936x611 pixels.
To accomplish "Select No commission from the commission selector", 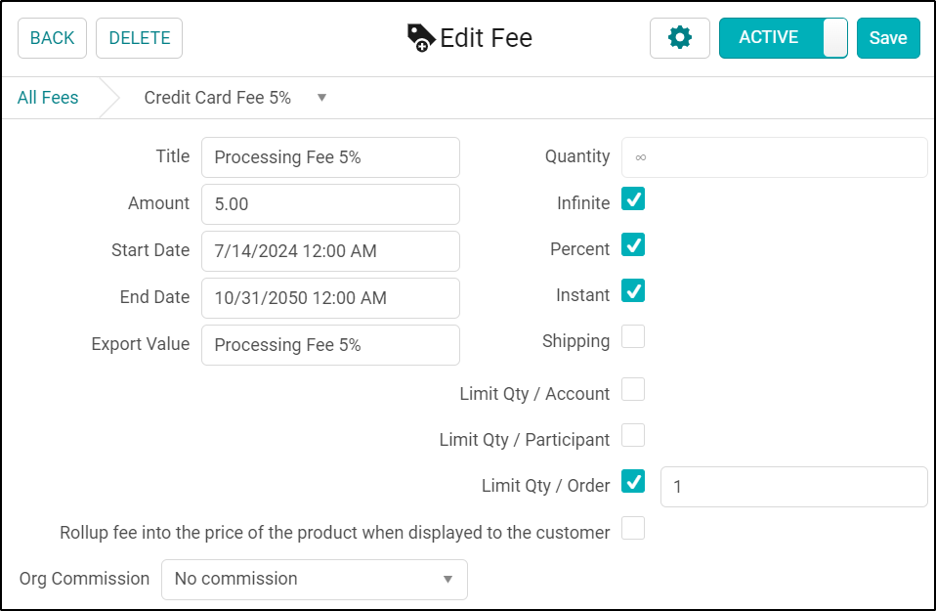I will 313,579.
